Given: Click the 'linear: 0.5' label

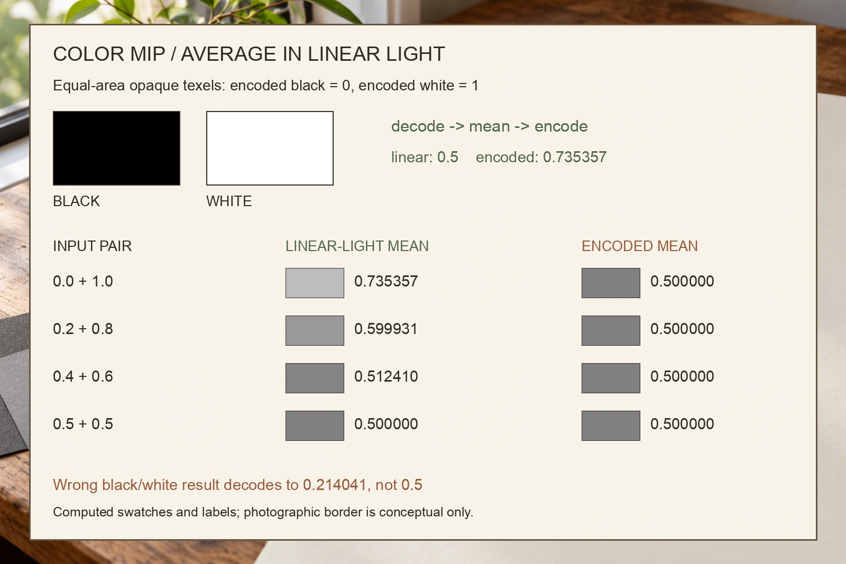Looking at the screenshot, I should coord(425,157).
